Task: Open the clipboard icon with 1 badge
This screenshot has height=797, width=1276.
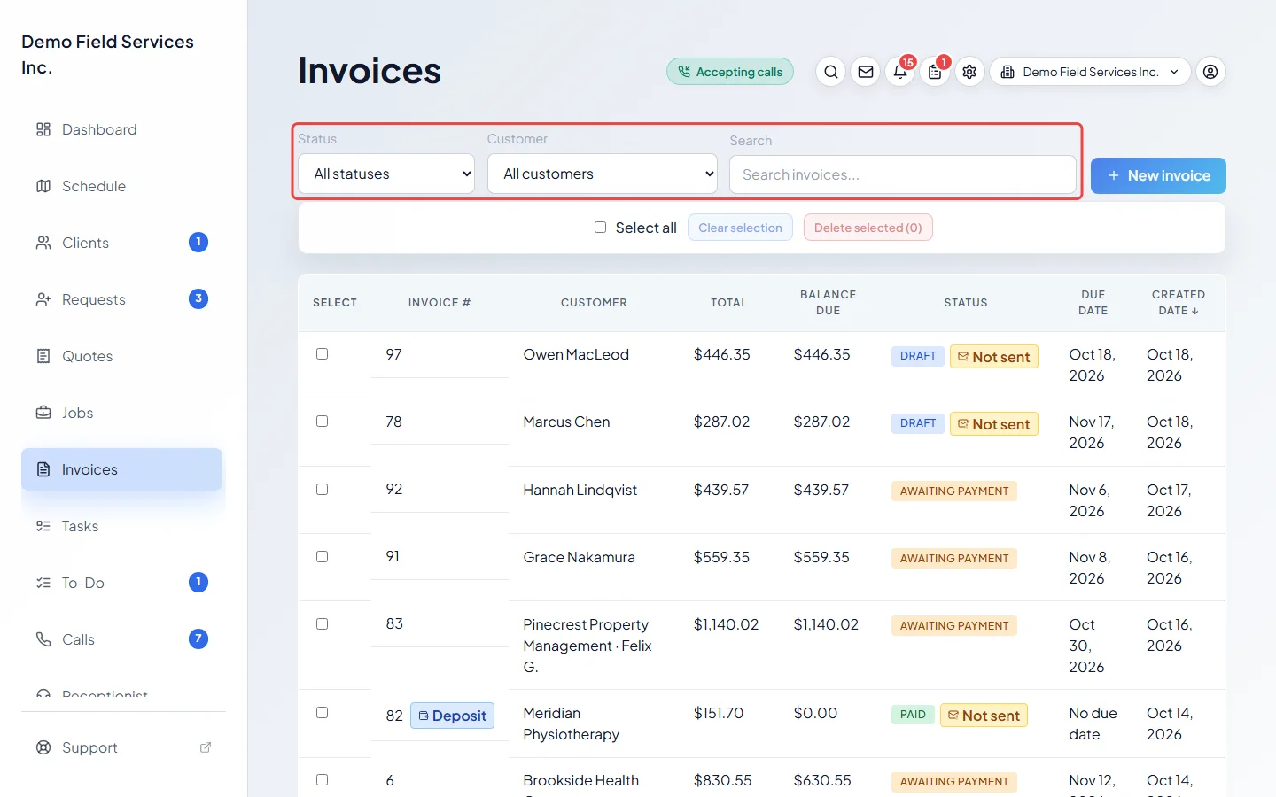Action: click(x=935, y=72)
